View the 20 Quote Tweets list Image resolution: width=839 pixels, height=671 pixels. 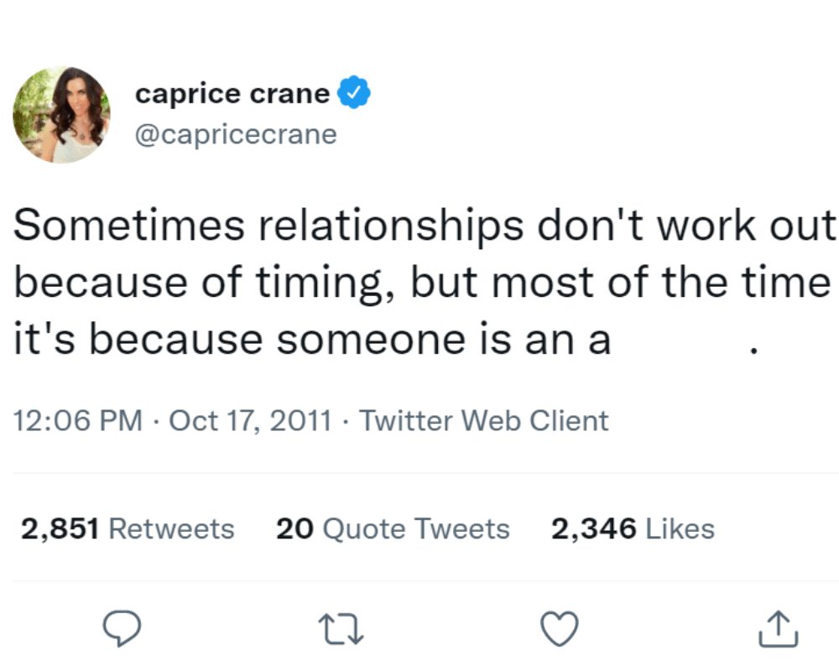click(393, 529)
